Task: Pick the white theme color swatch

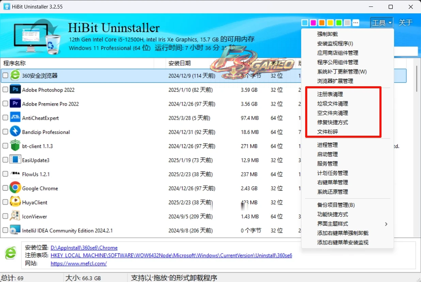Action: [305, 23]
